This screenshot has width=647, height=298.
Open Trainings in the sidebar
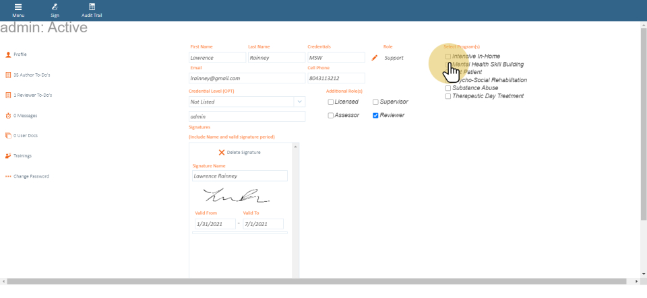(22, 156)
